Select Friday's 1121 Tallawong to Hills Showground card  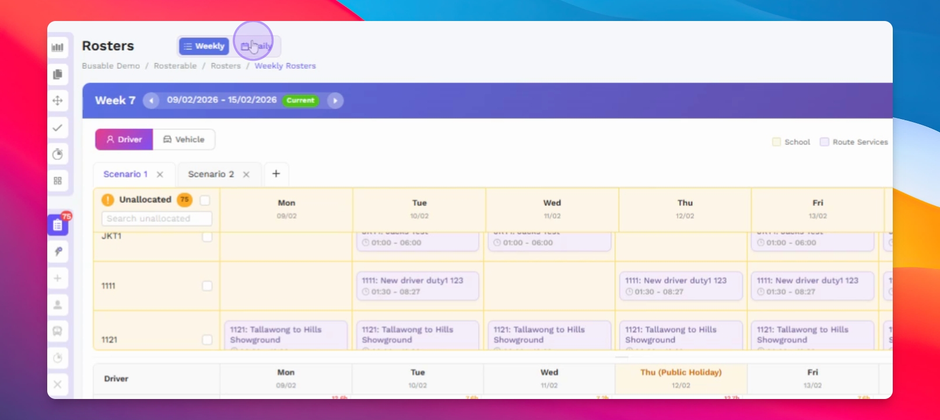click(813, 335)
